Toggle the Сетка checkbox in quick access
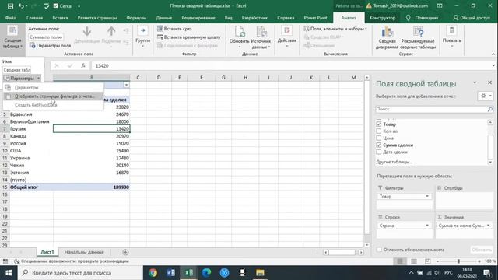Screen dimensions: 498x280 click(56, 5)
